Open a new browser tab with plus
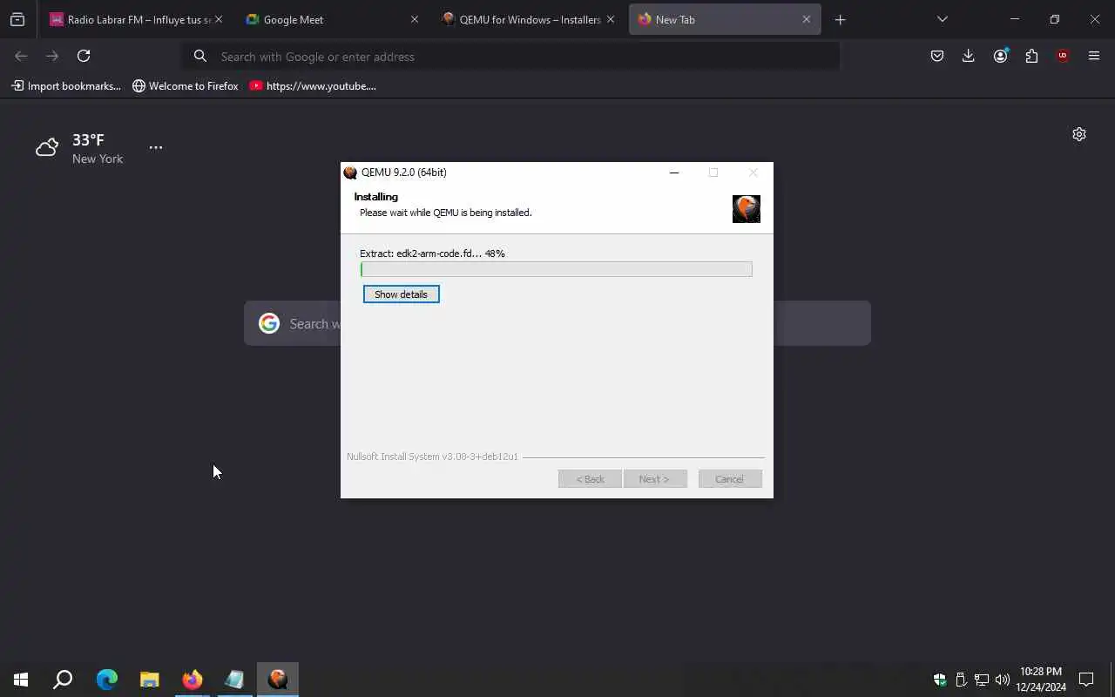The height and width of the screenshot is (697, 1115). (840, 19)
